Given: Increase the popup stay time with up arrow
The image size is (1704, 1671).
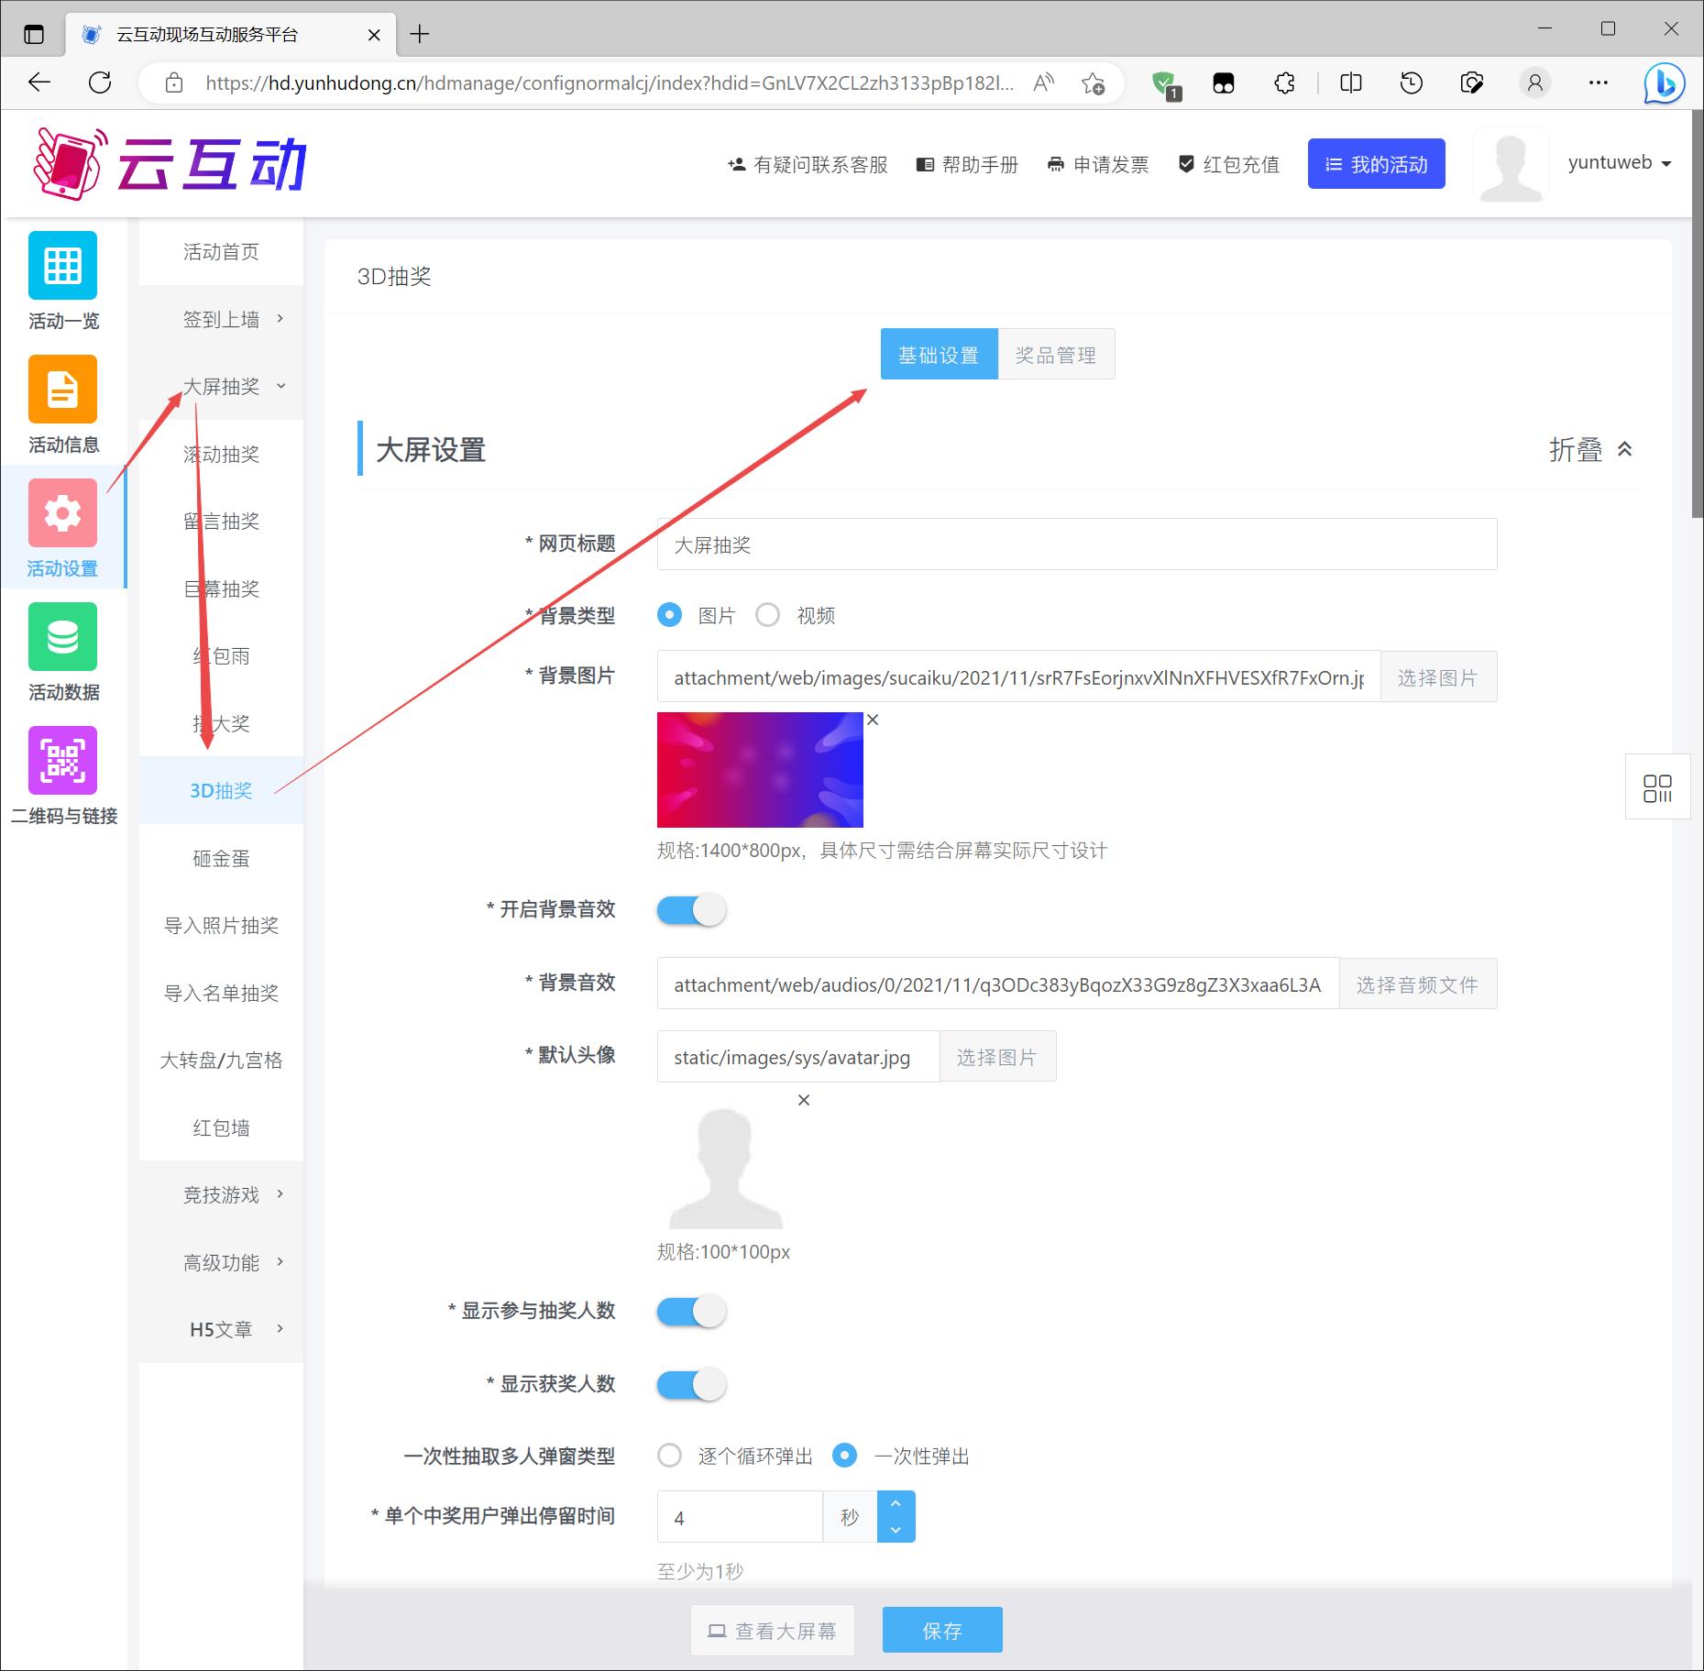Looking at the screenshot, I should 896,1504.
